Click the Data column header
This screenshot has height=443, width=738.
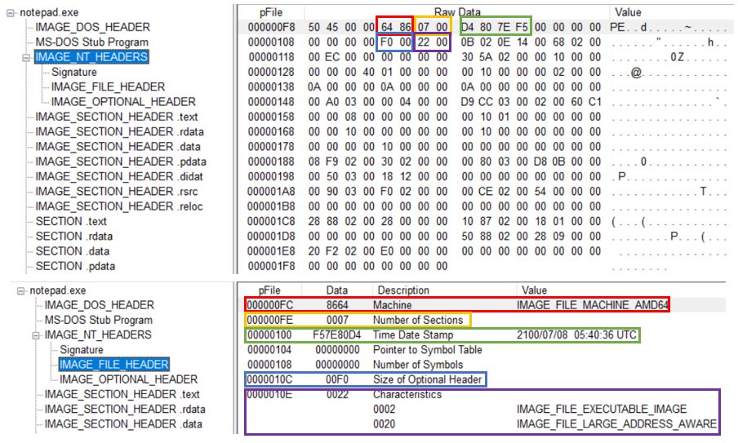[x=336, y=290]
